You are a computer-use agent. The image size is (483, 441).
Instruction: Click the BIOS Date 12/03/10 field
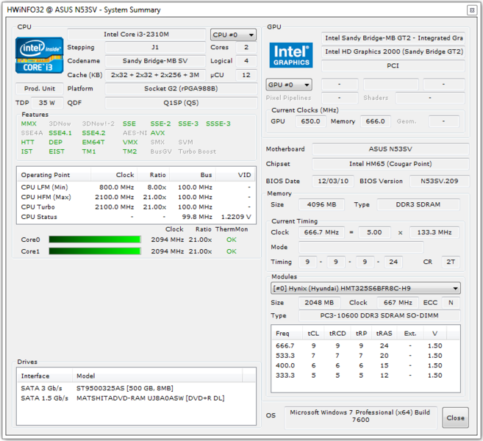333,181
